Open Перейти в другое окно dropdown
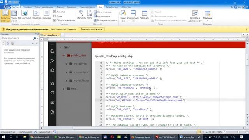 195,16
